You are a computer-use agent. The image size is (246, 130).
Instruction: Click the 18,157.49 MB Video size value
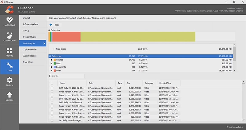pos(225,71)
